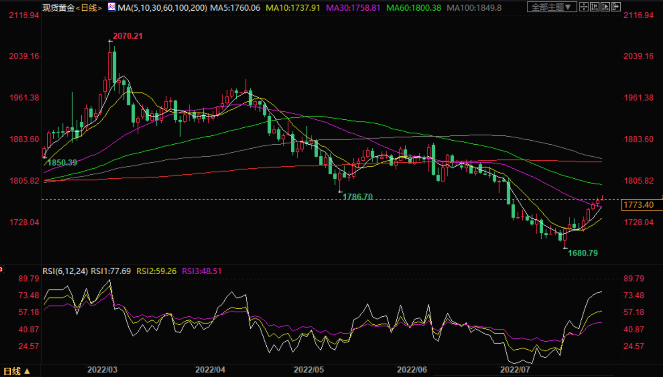
Task: Click the chart playback arrow icon
Action: tap(605, 7)
